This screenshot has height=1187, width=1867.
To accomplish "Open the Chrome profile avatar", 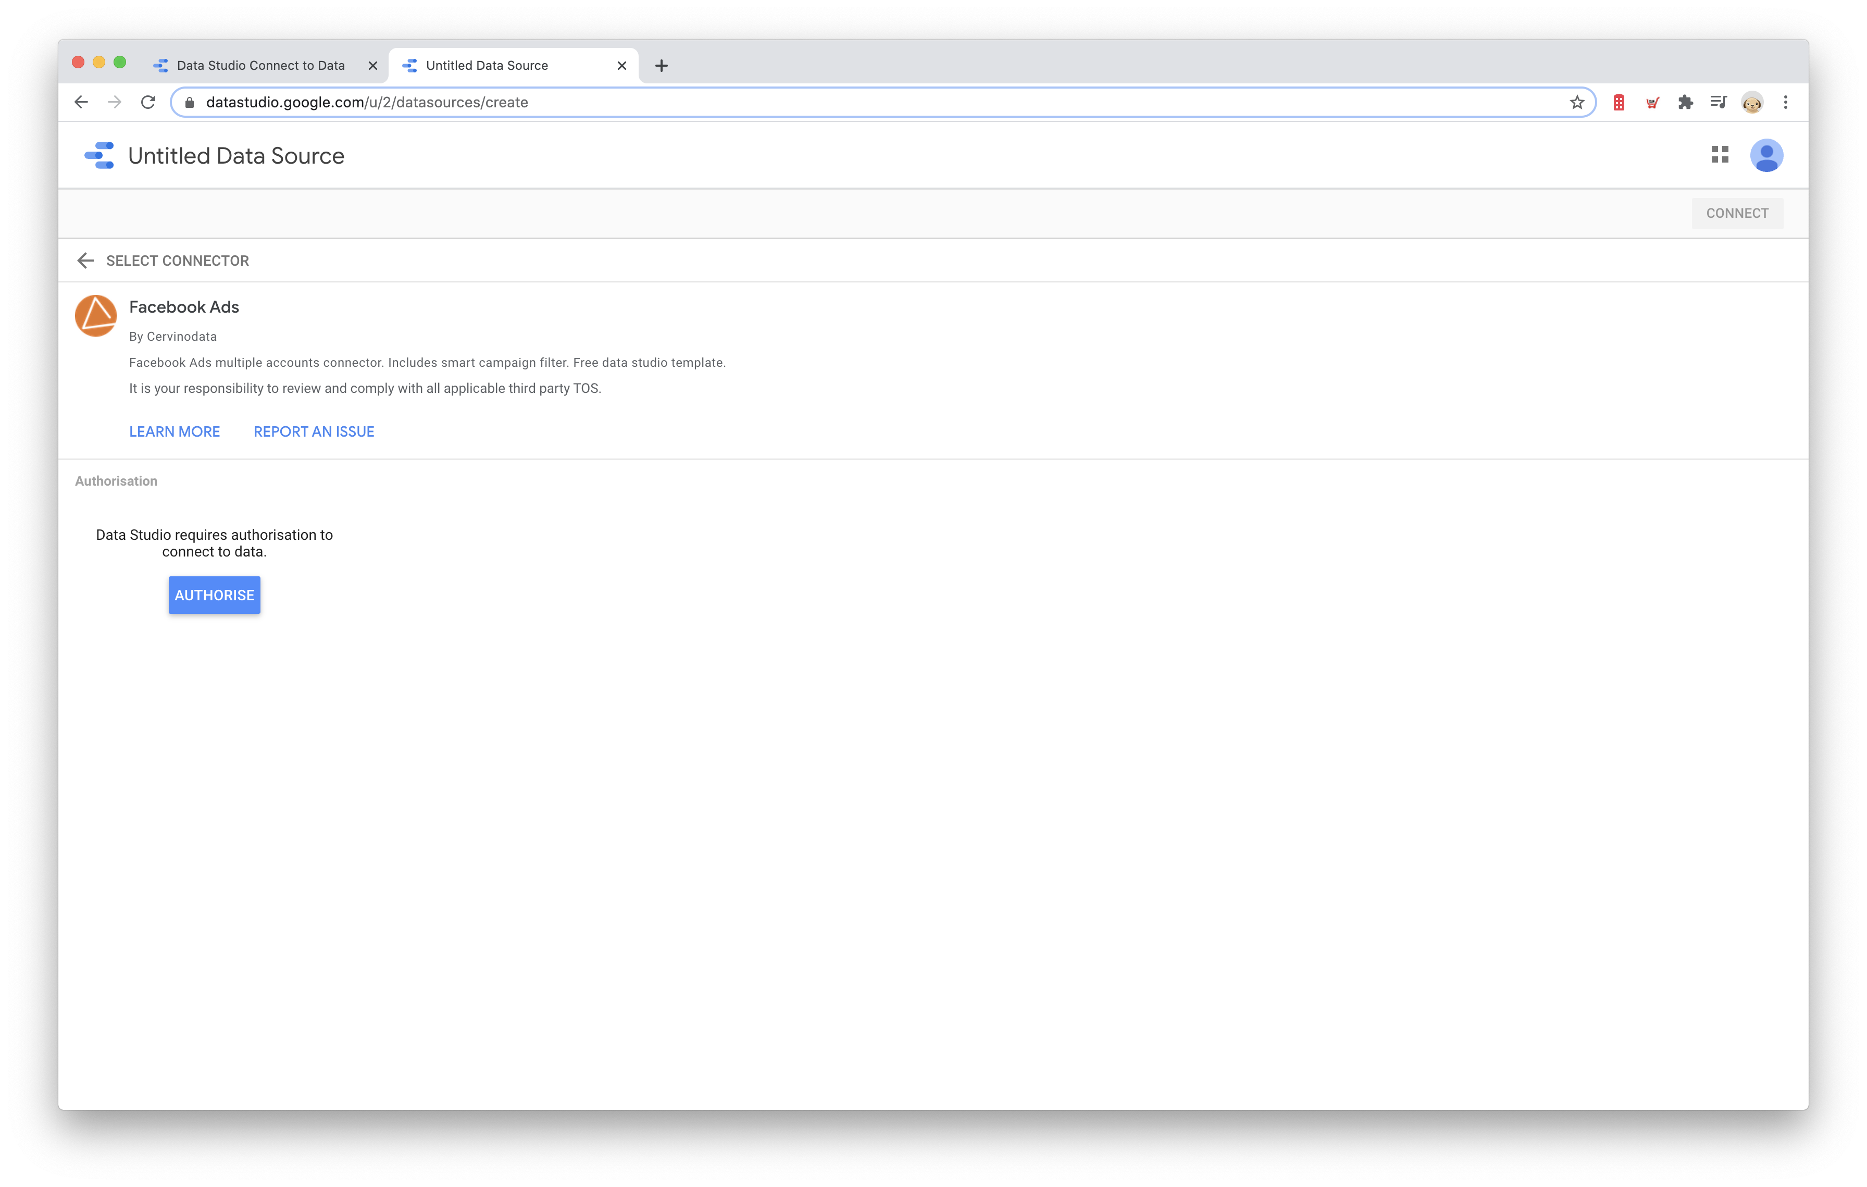I will click(x=1751, y=102).
